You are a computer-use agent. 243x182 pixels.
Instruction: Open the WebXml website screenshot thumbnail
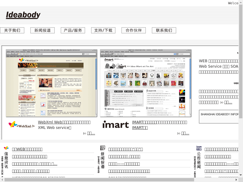(51, 83)
